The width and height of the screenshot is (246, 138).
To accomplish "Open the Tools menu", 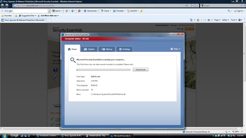I will point(234,20).
